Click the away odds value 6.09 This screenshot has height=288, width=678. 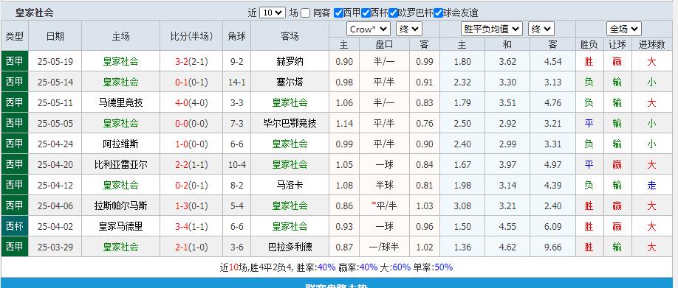click(x=552, y=227)
